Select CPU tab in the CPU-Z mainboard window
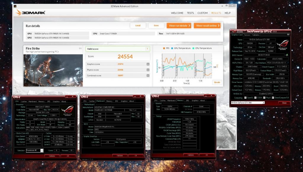The height and width of the screenshot is (172, 303). pos(85,101)
